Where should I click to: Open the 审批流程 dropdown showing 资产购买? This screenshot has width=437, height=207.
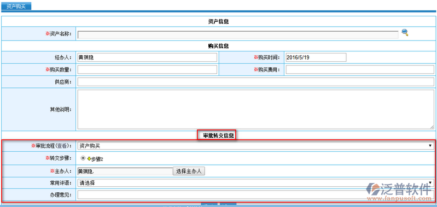[255, 145]
